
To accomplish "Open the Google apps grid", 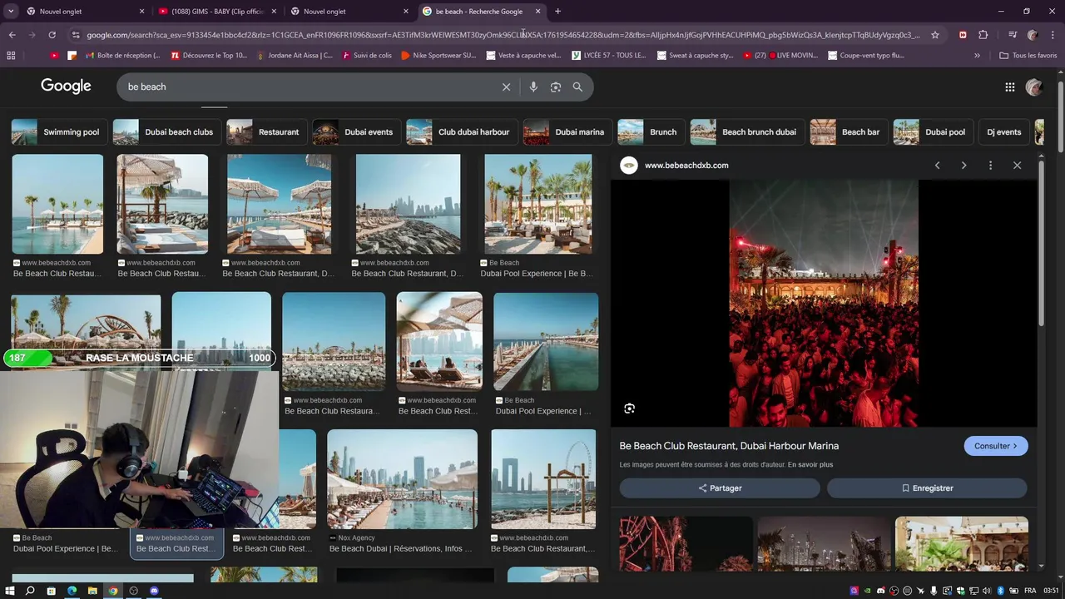I will pos(1009,87).
